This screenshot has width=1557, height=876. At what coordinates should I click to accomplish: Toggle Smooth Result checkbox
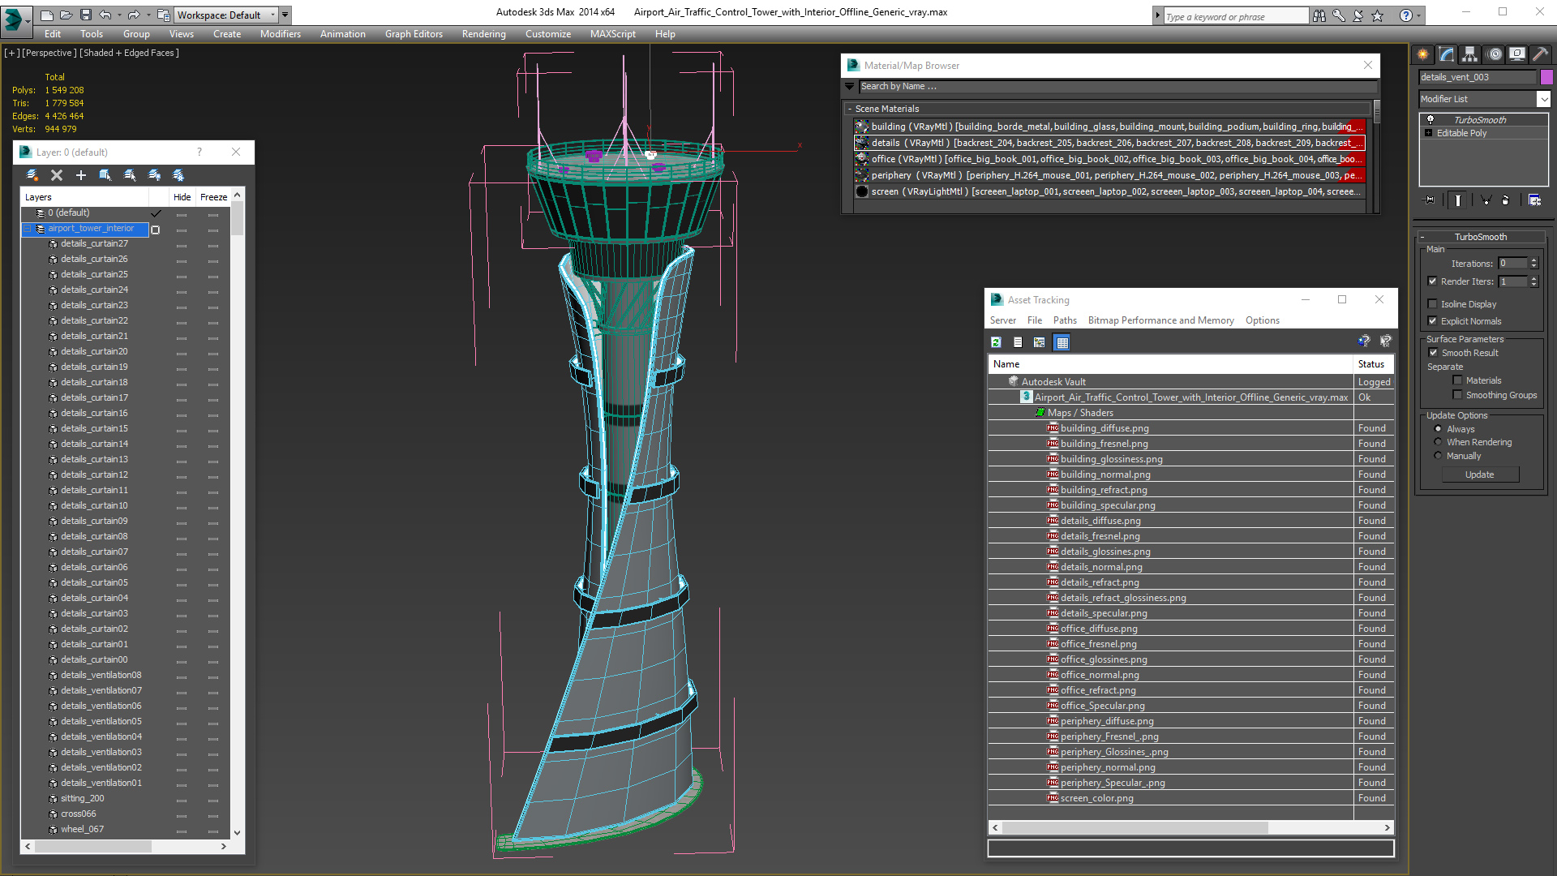(x=1433, y=353)
